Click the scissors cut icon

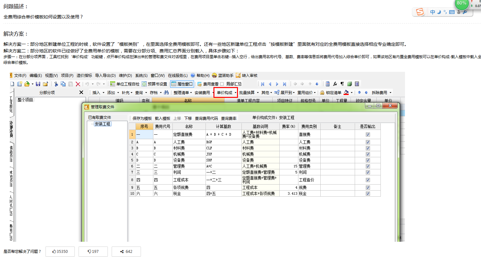[56, 84]
